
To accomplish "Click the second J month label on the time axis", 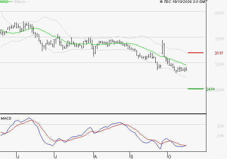I will (x=55, y=157).
